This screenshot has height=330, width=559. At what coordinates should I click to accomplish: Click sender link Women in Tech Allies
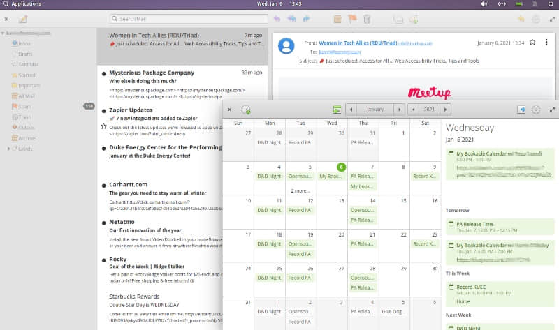(x=344, y=42)
